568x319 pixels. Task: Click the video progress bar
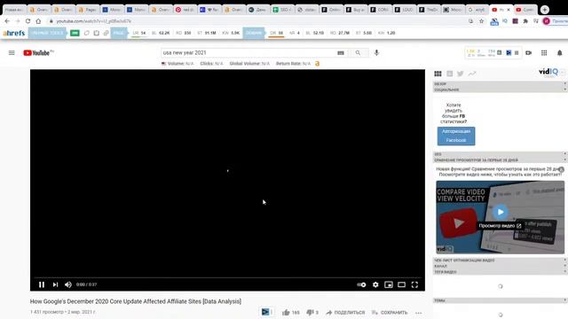227,277
